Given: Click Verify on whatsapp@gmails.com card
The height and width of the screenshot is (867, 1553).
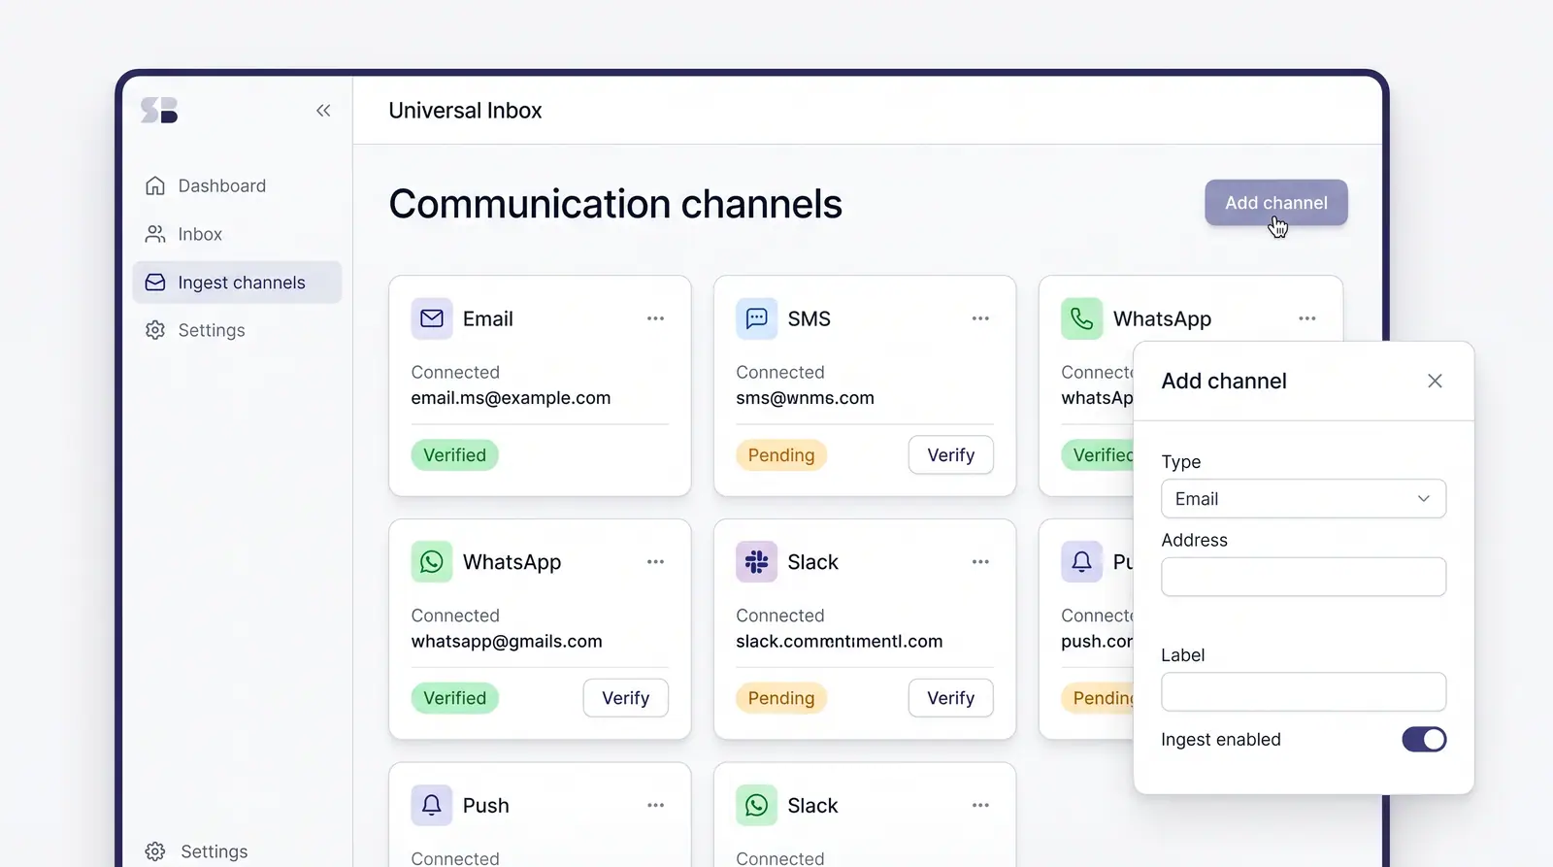Looking at the screenshot, I should [x=626, y=698].
